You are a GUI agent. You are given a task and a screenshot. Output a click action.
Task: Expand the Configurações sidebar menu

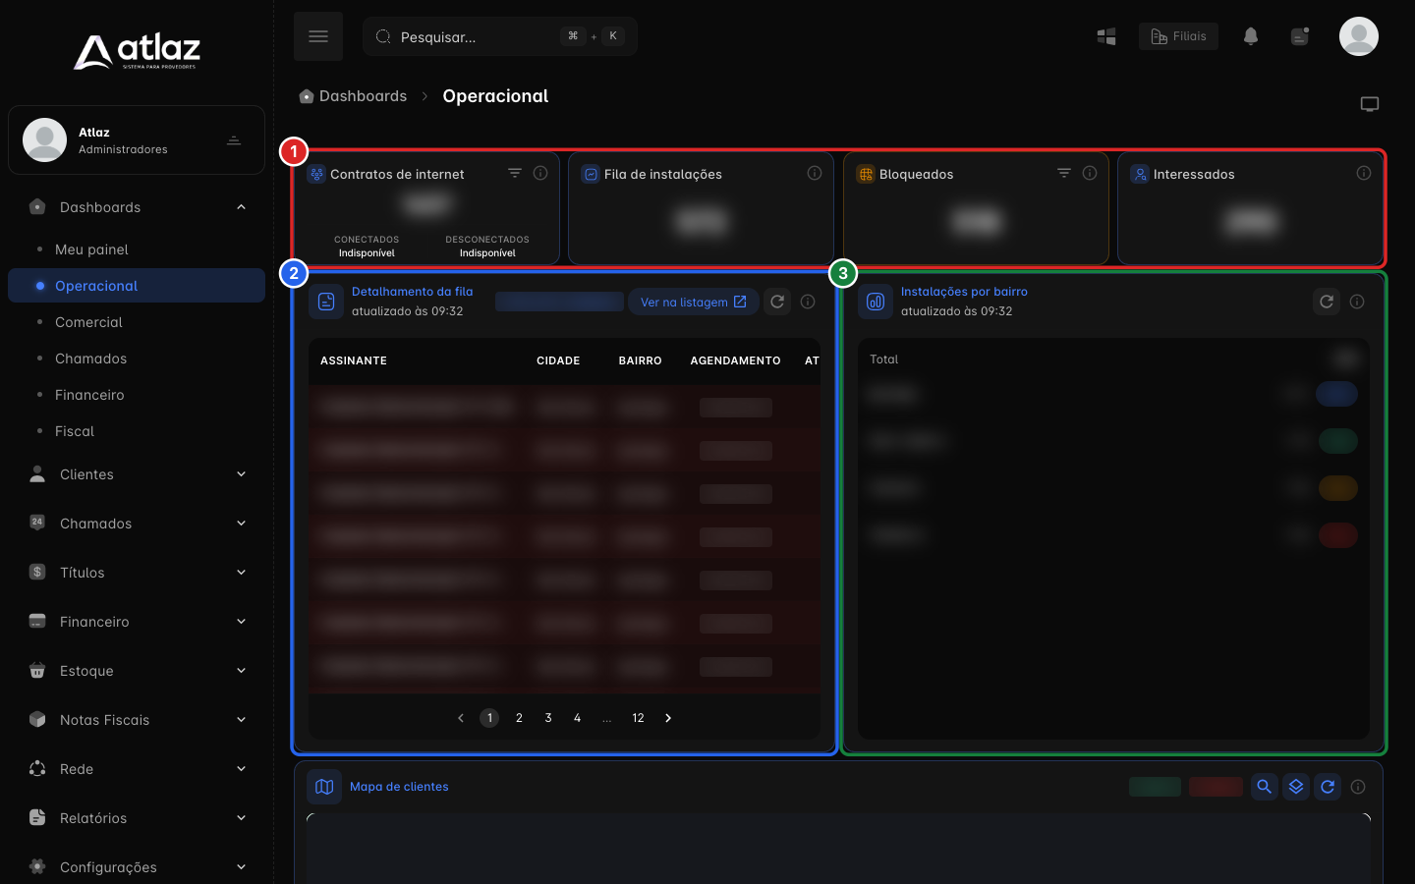click(137, 867)
